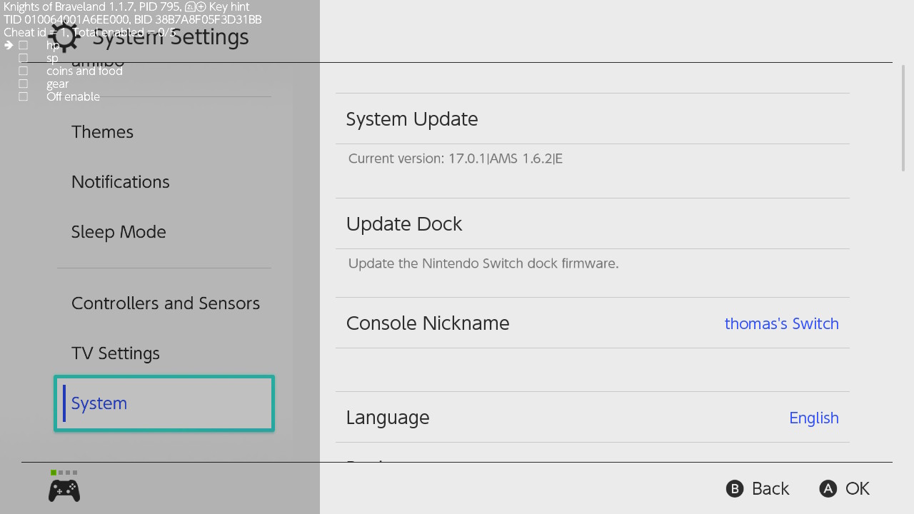This screenshot has height=514, width=914.
Task: Click the white arrow cursor in cheat overlay
Action: click(x=9, y=45)
